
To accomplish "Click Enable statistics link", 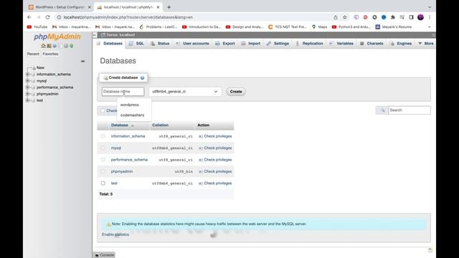I will 115,234.
